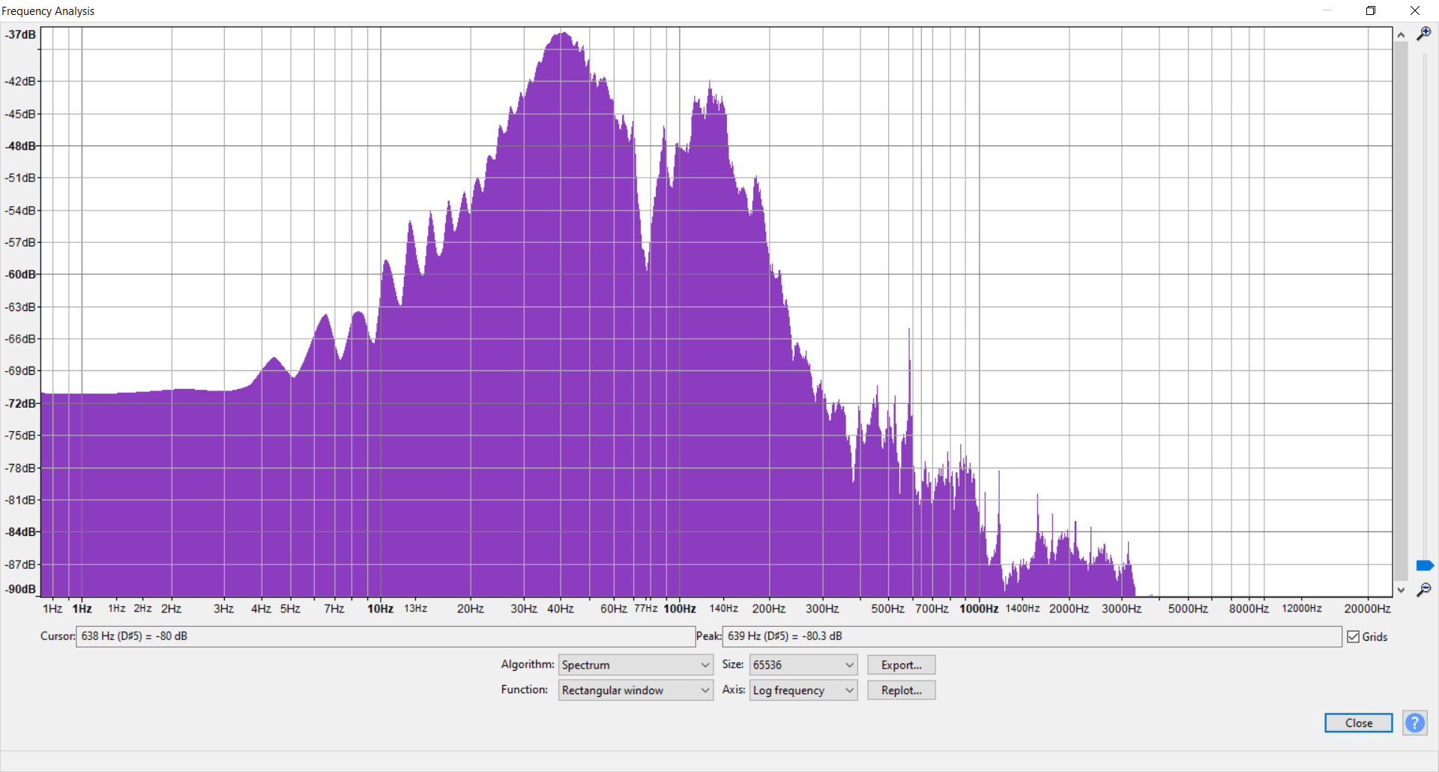Click the Replot... button
Viewport: 1439px width, 772px height.
tap(901, 690)
